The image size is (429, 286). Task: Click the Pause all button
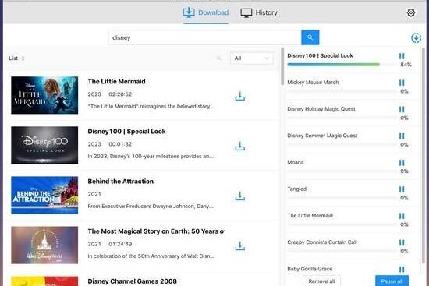point(392,281)
